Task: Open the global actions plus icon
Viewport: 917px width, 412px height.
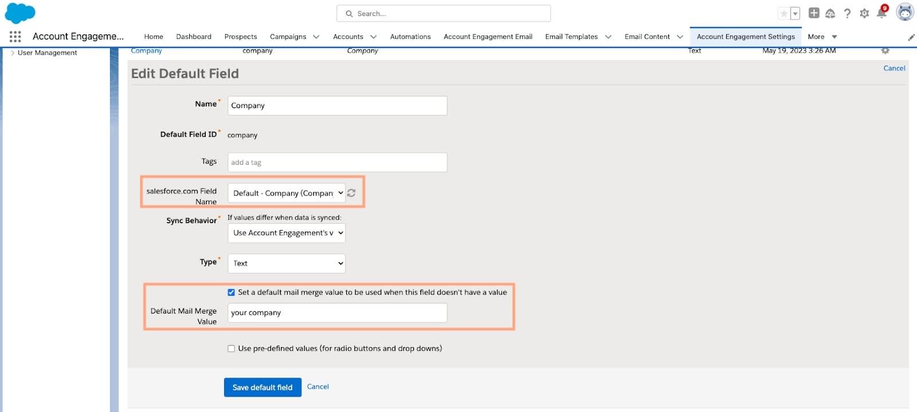Action: 814,13
